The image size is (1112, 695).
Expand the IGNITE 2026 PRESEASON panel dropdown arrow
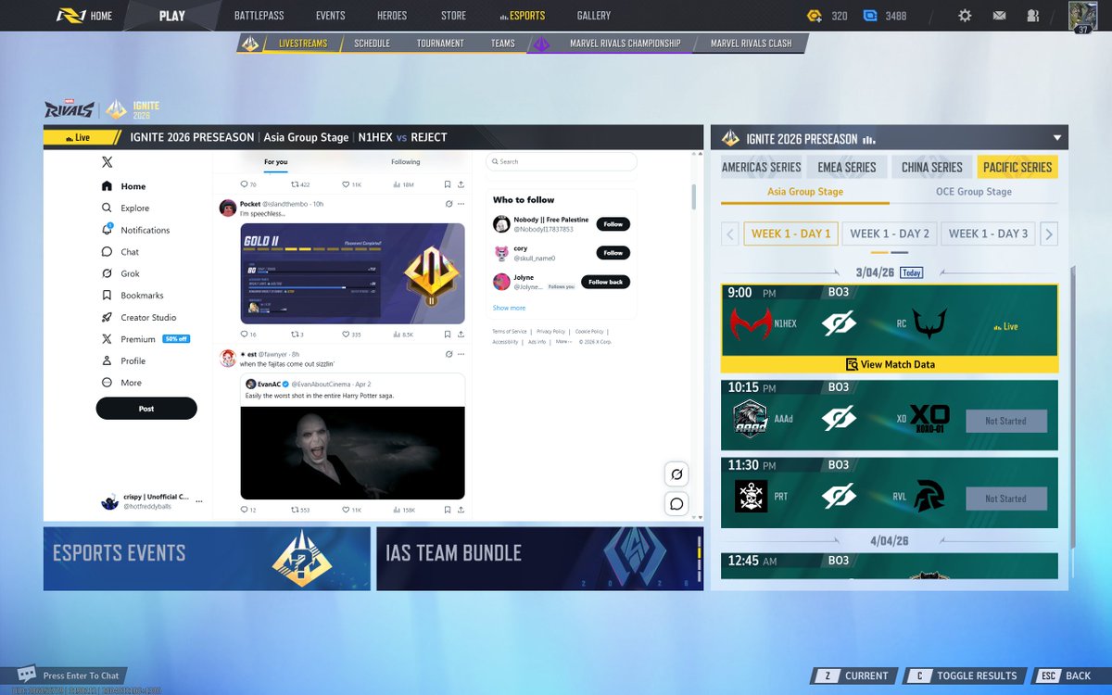(x=1057, y=138)
